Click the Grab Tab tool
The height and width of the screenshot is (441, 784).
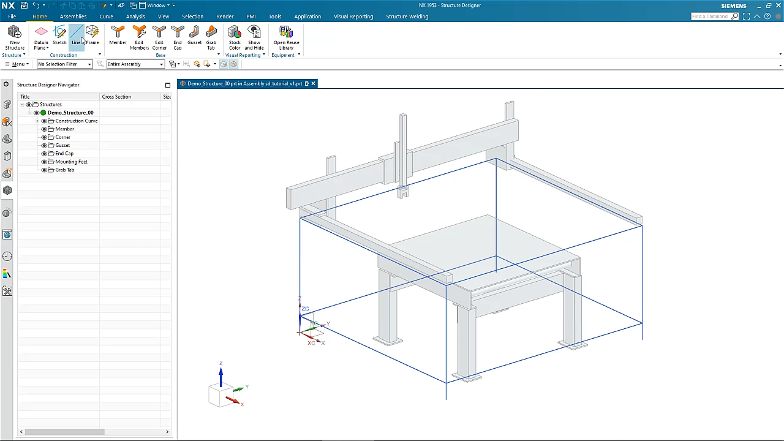click(x=211, y=35)
